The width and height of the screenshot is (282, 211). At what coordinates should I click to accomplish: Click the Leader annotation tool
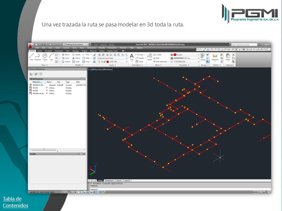[140, 58]
